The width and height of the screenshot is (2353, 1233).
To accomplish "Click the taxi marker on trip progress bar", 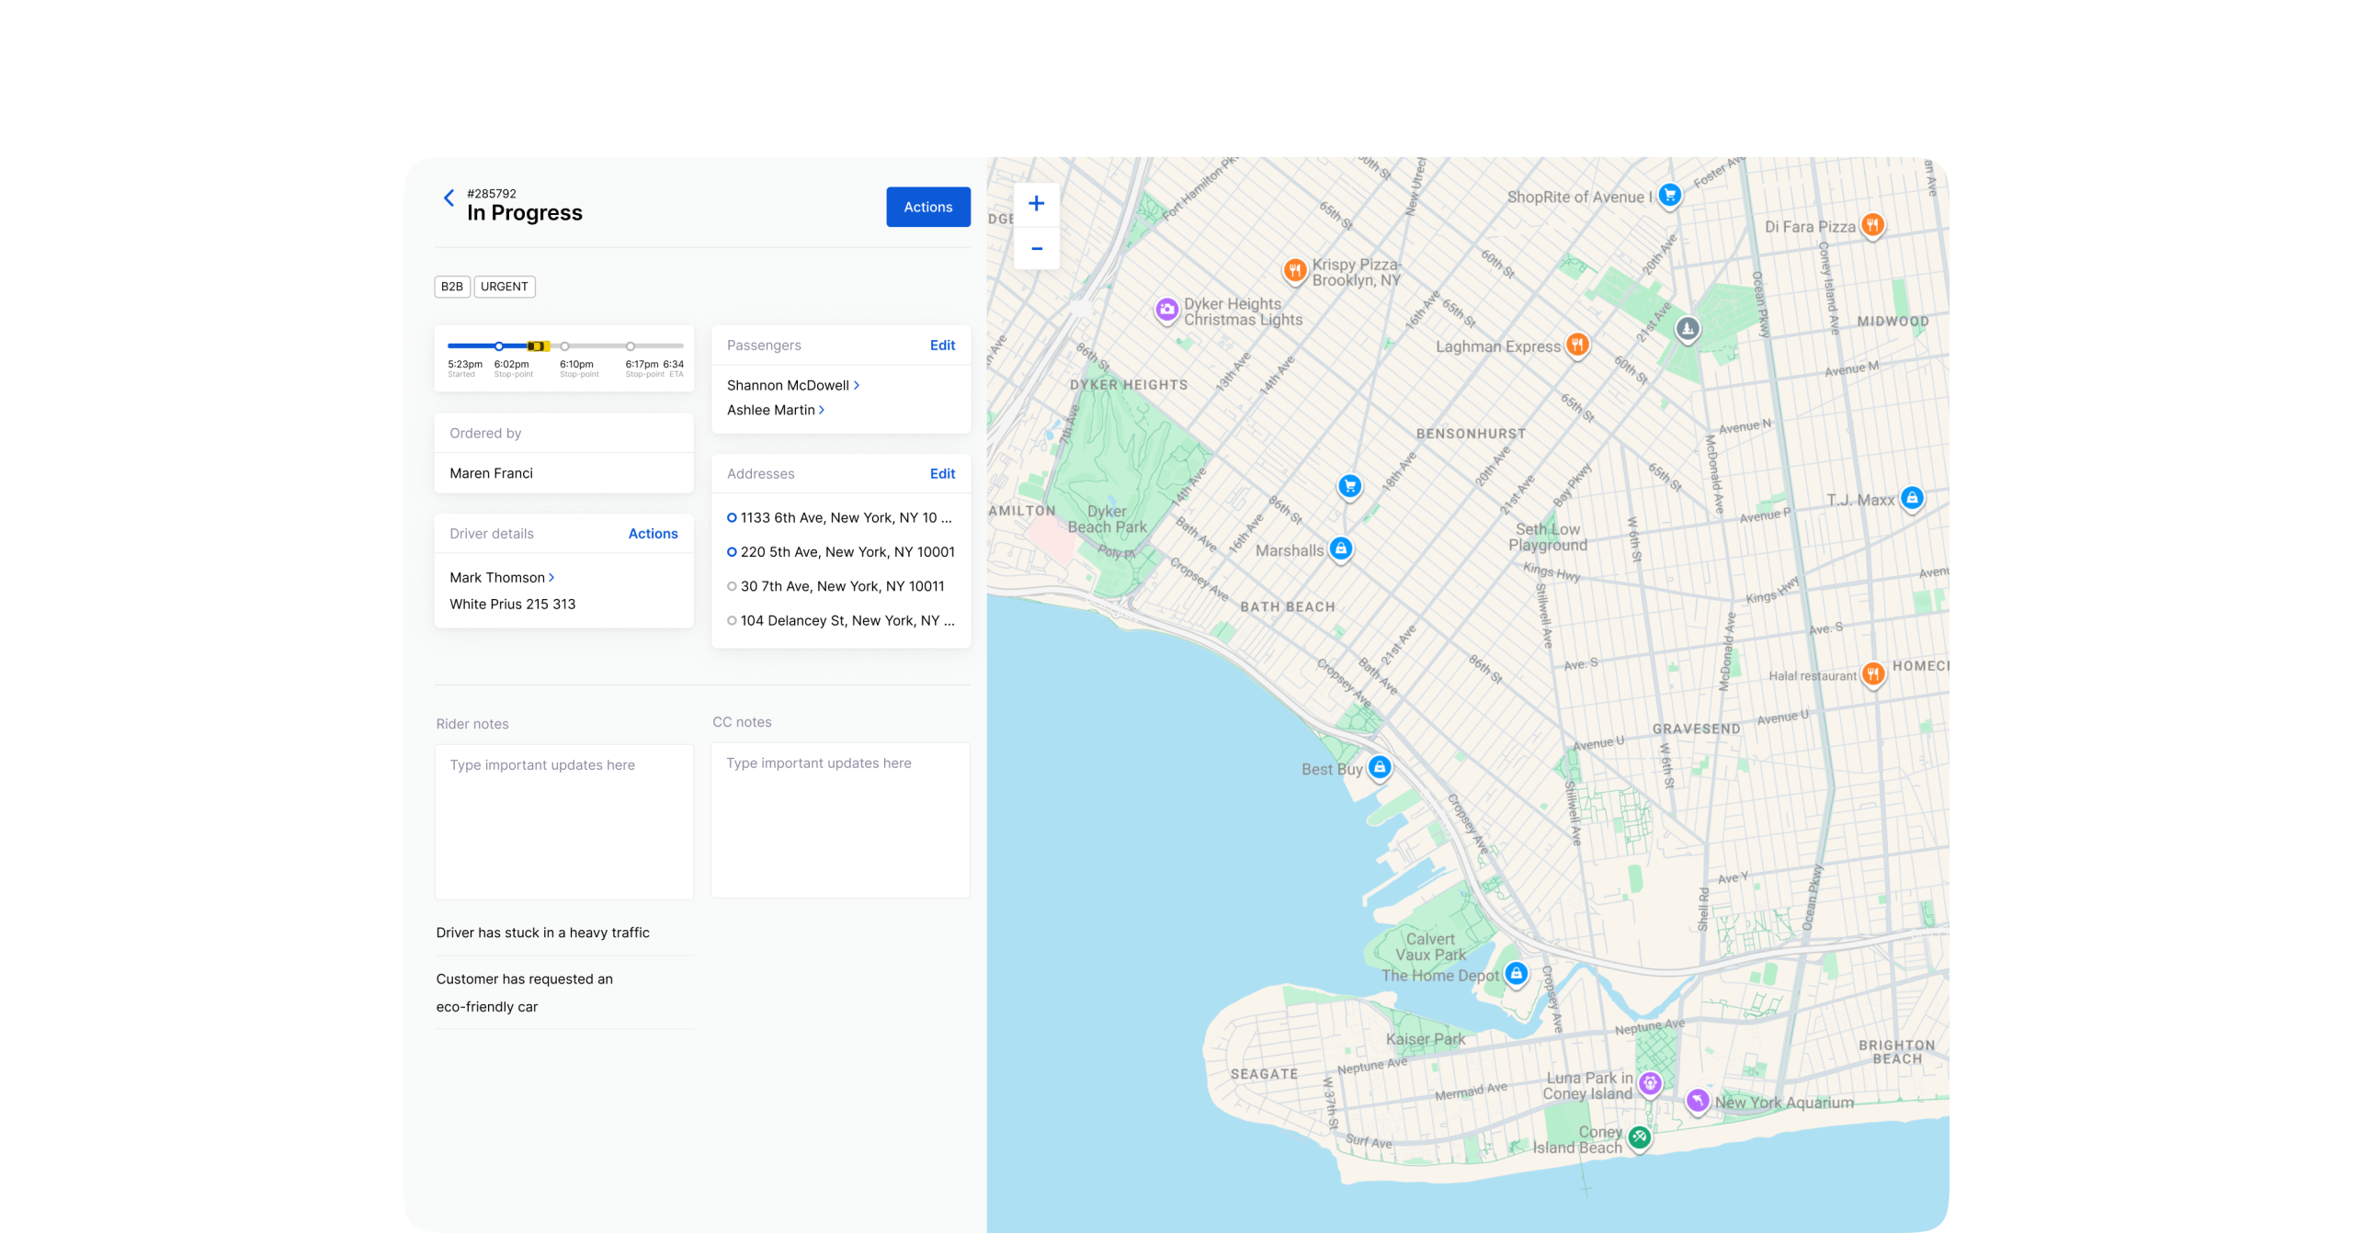I will pyautogui.click(x=538, y=345).
